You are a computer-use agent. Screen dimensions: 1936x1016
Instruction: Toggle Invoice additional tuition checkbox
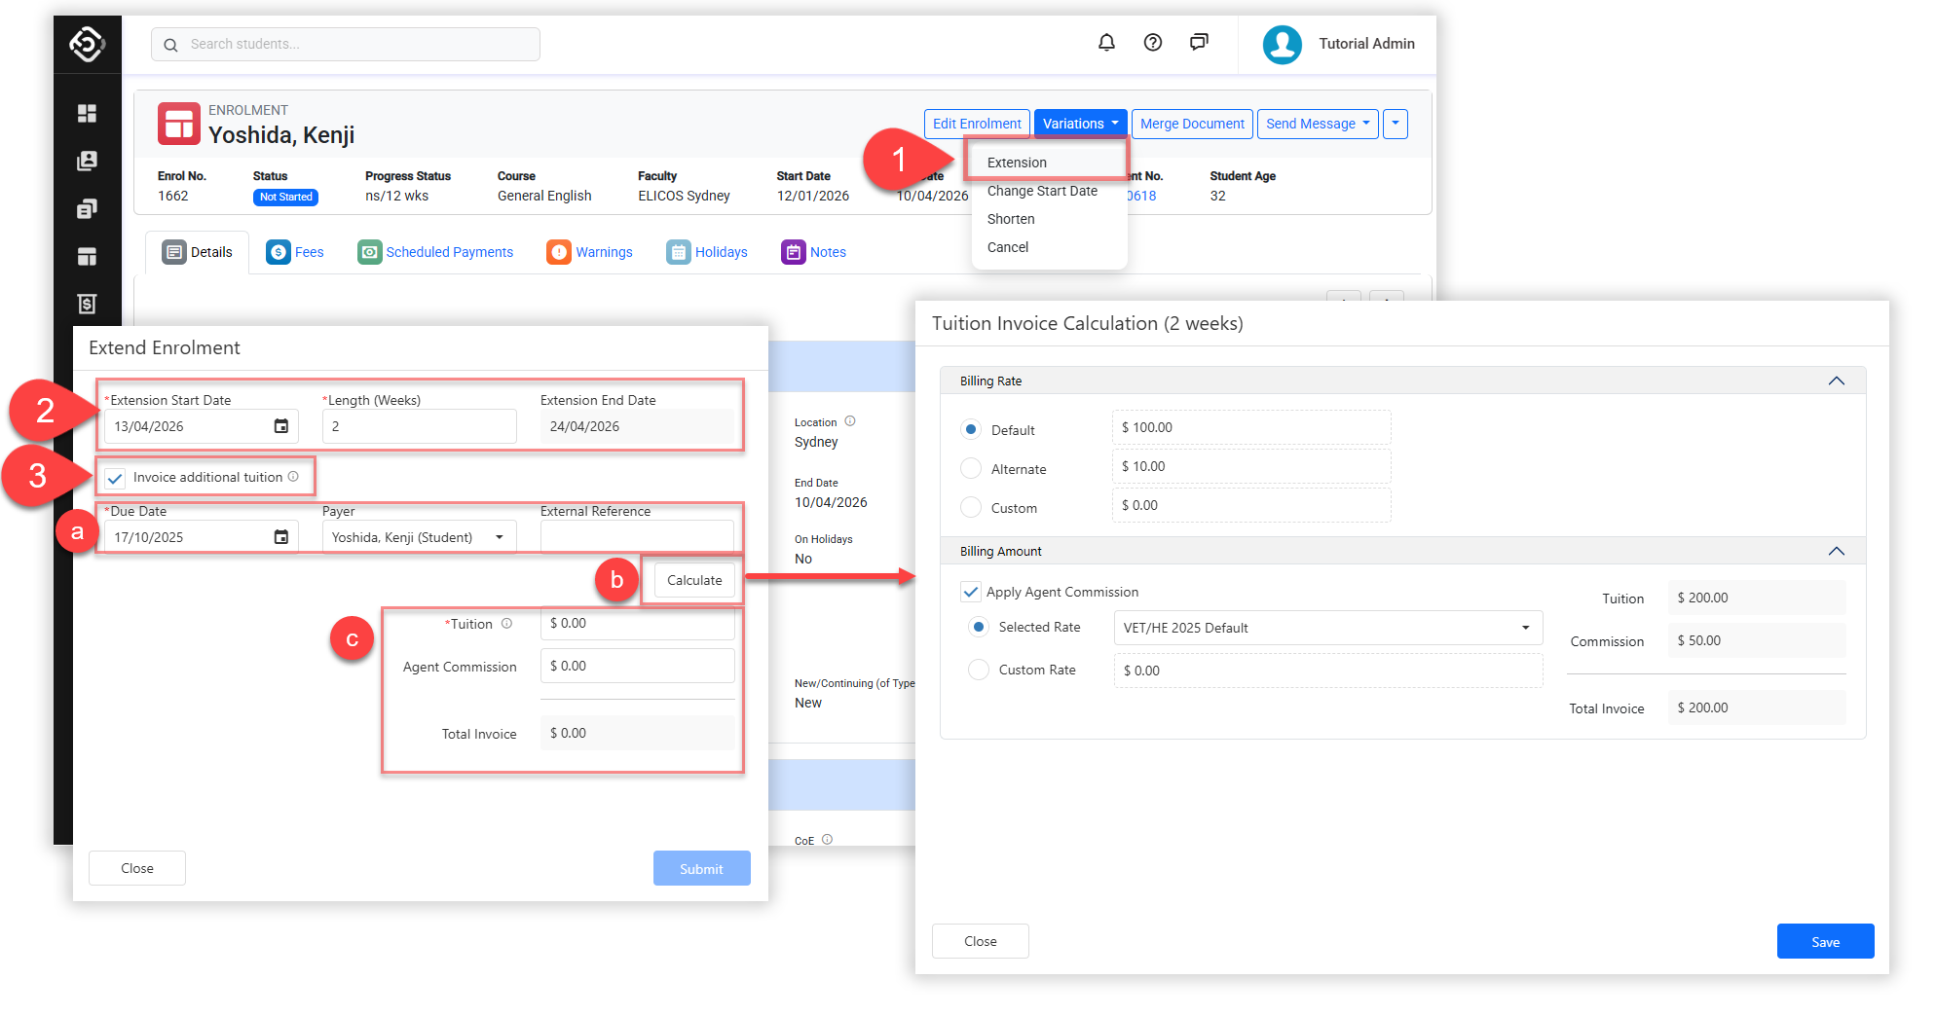tap(116, 478)
